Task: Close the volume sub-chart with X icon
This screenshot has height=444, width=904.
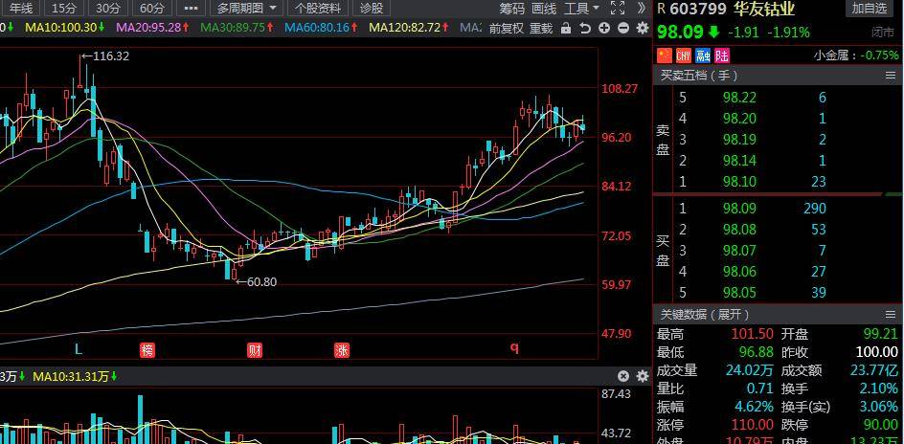Action: coord(623,376)
